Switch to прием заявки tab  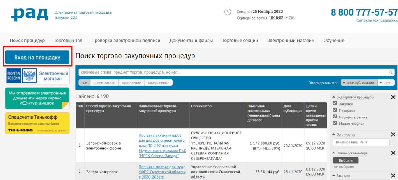tap(104, 83)
